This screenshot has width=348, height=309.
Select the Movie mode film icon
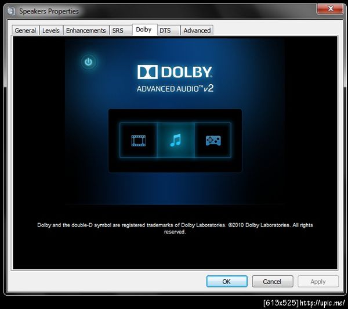(x=138, y=141)
